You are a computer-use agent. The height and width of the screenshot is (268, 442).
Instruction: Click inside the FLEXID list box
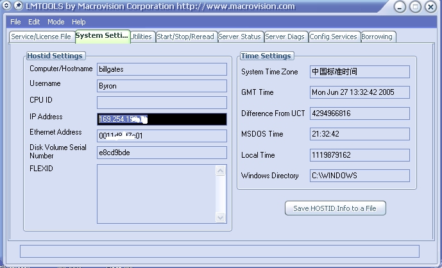pyautogui.click(x=157, y=194)
